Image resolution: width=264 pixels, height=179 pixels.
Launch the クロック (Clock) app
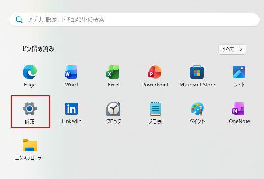[x=113, y=108]
